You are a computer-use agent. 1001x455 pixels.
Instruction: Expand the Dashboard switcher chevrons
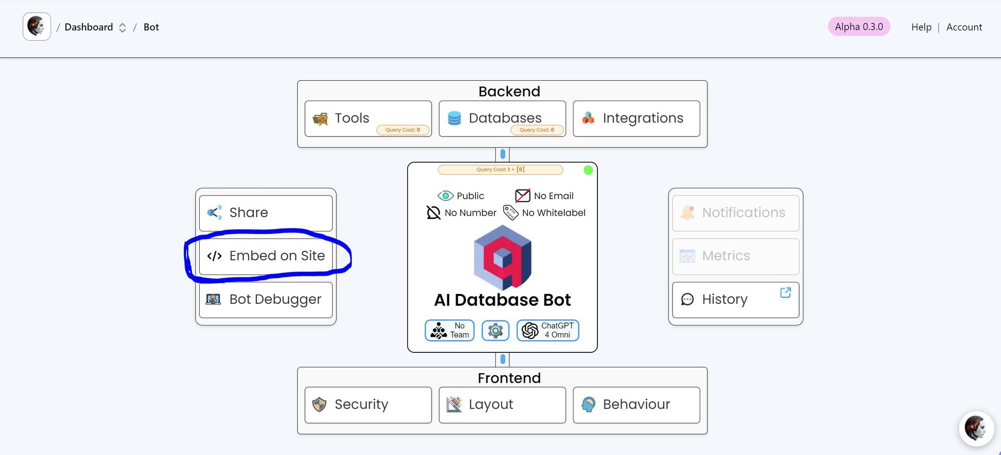pyautogui.click(x=123, y=28)
